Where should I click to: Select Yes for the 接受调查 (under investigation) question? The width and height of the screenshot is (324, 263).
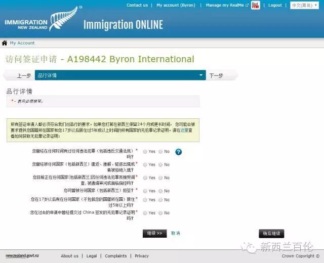[145, 178]
